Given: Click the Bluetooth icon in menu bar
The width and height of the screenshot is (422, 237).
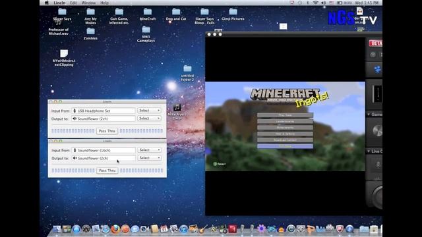Looking at the screenshot, I should (308, 3).
